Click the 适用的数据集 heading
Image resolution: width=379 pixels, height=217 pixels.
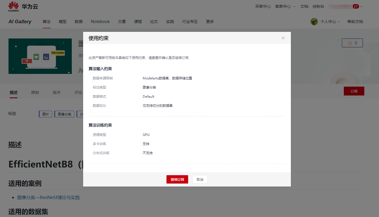coord(28,212)
